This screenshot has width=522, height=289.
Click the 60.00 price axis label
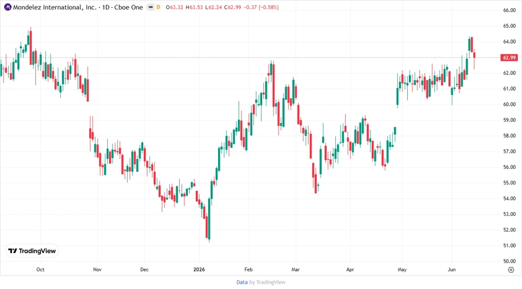click(509, 104)
